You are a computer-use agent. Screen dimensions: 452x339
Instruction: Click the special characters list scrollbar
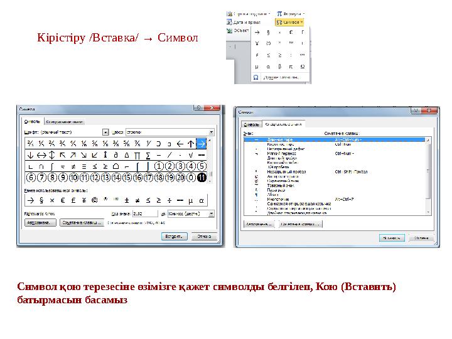pos(428,176)
